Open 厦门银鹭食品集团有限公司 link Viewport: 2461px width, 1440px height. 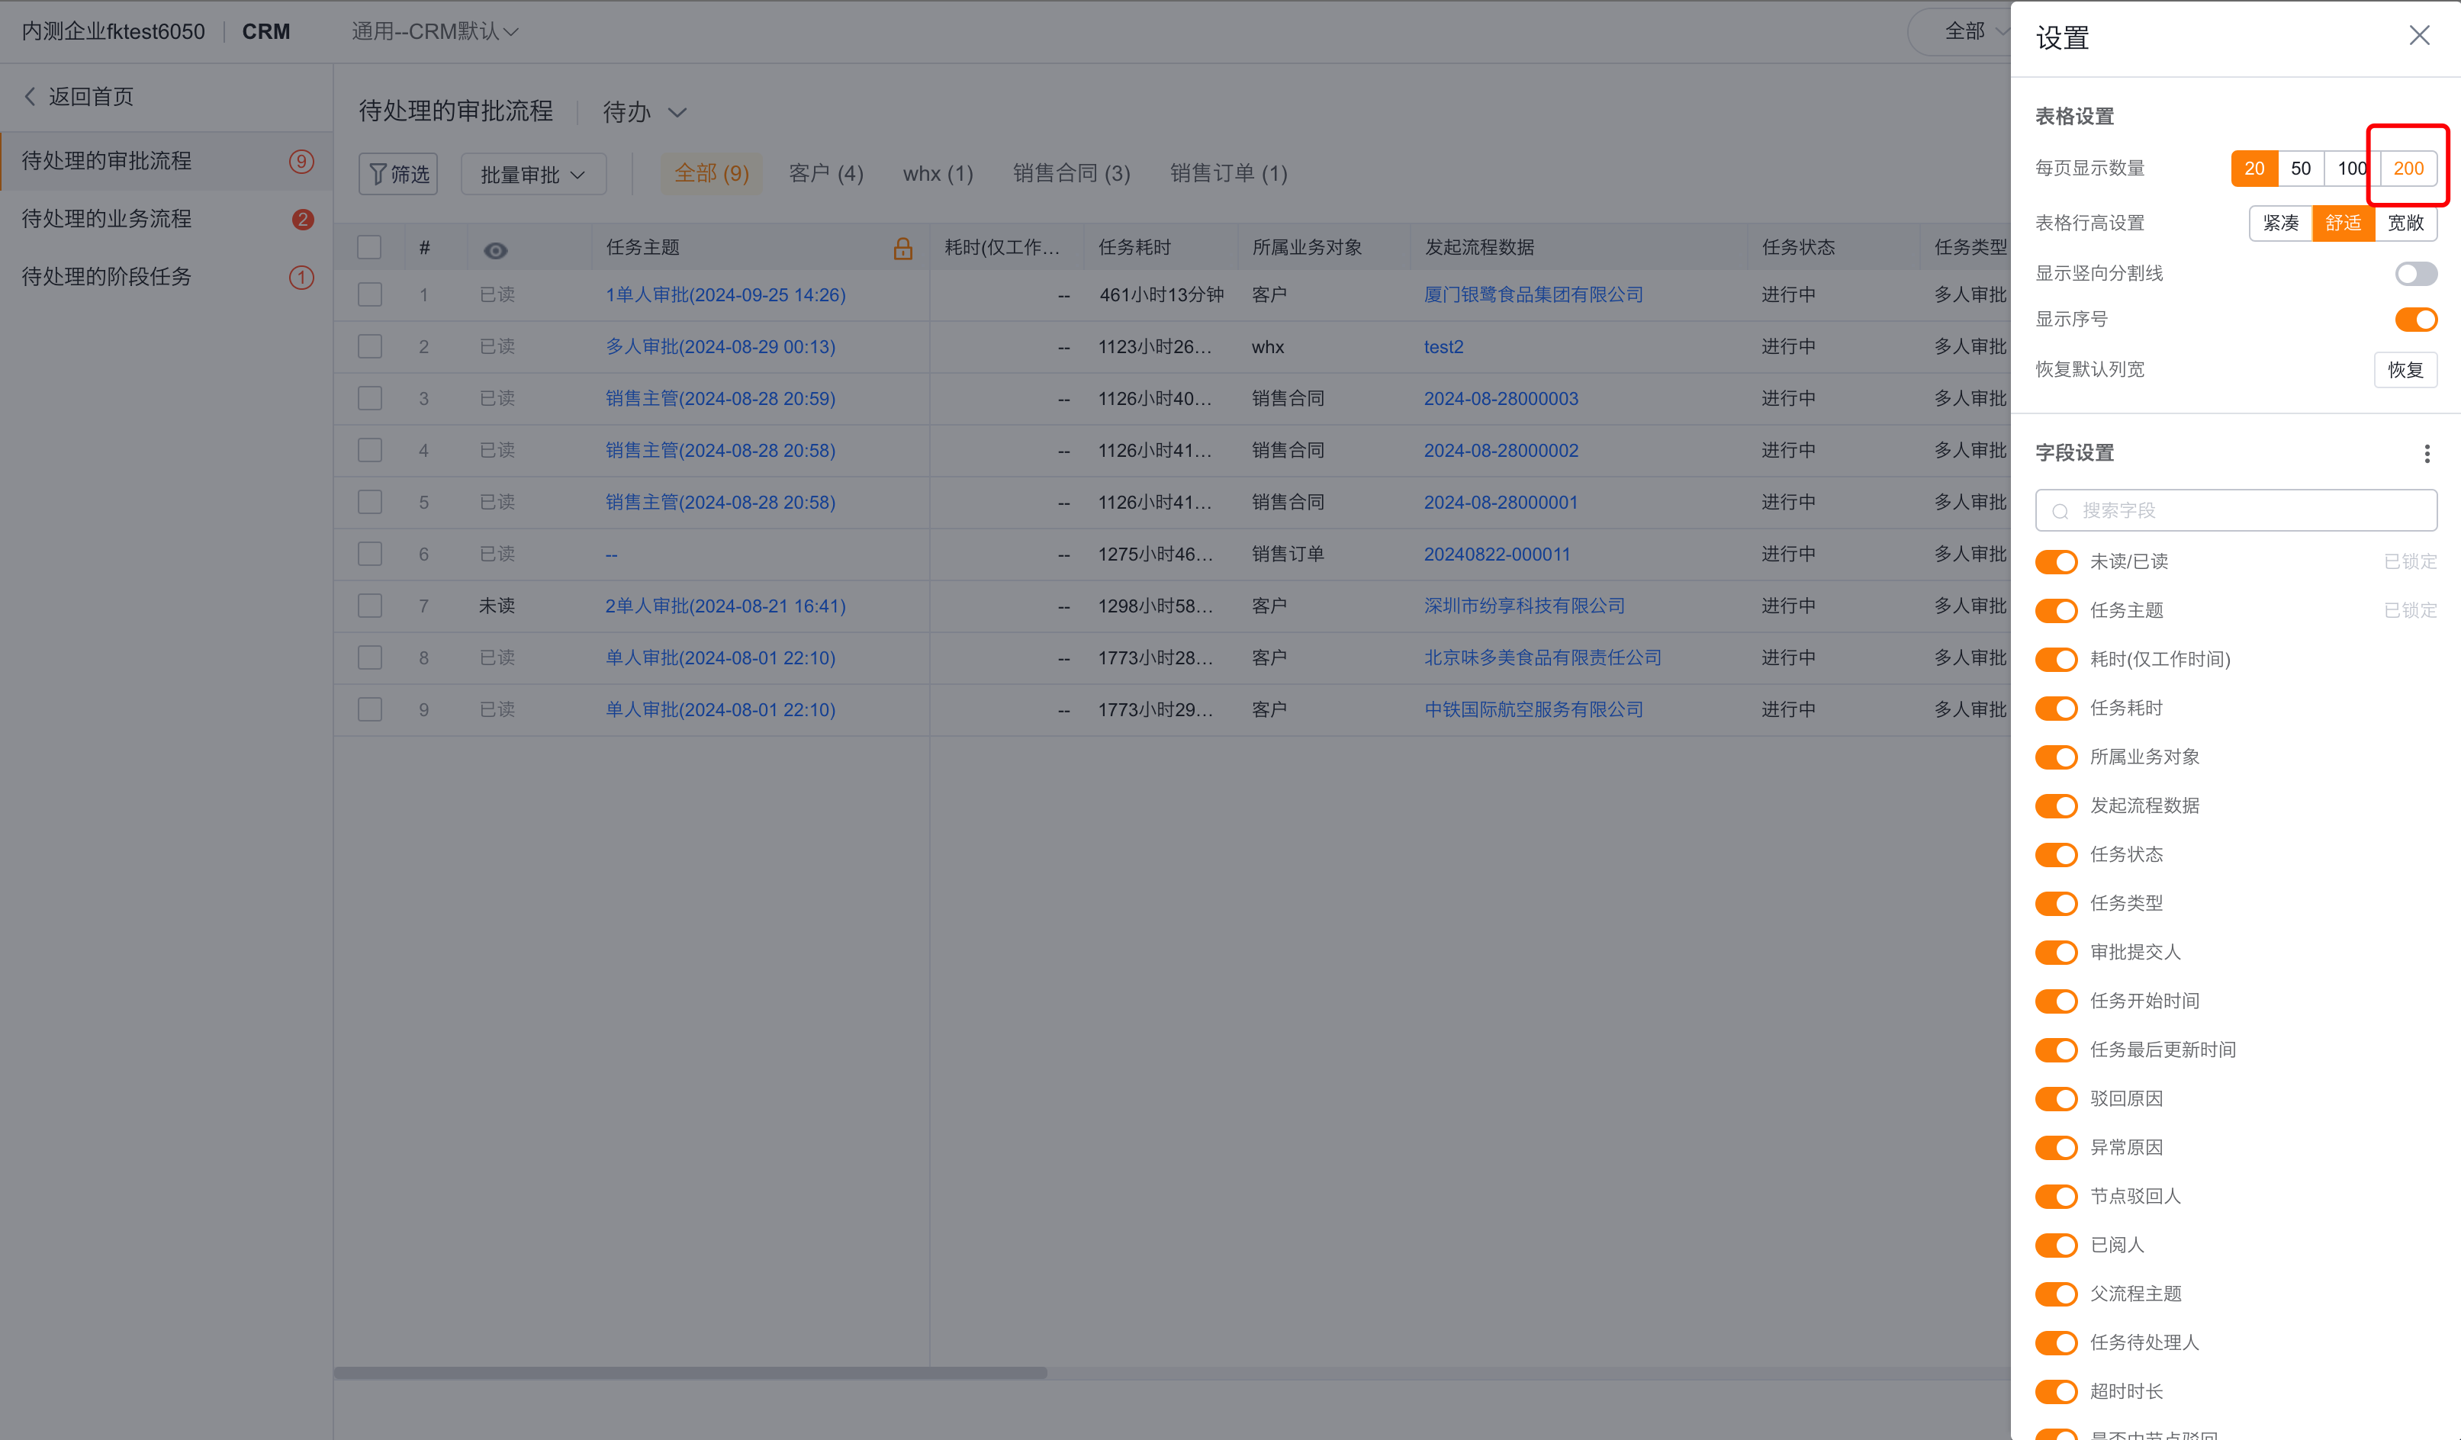point(1533,295)
